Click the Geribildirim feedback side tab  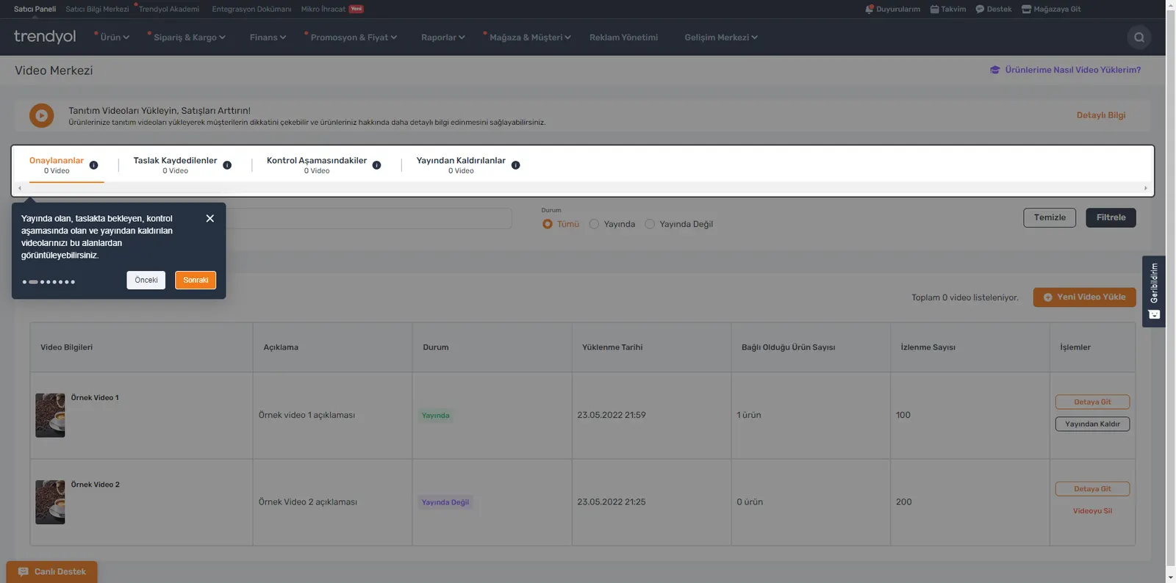coord(1154,291)
